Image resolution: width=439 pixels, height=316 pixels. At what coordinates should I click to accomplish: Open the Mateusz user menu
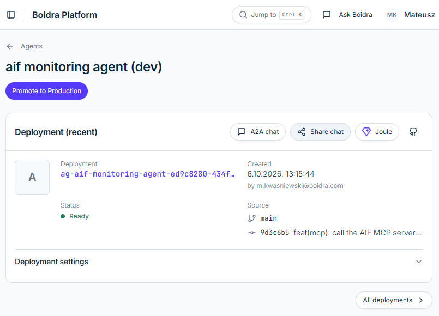[x=419, y=15]
